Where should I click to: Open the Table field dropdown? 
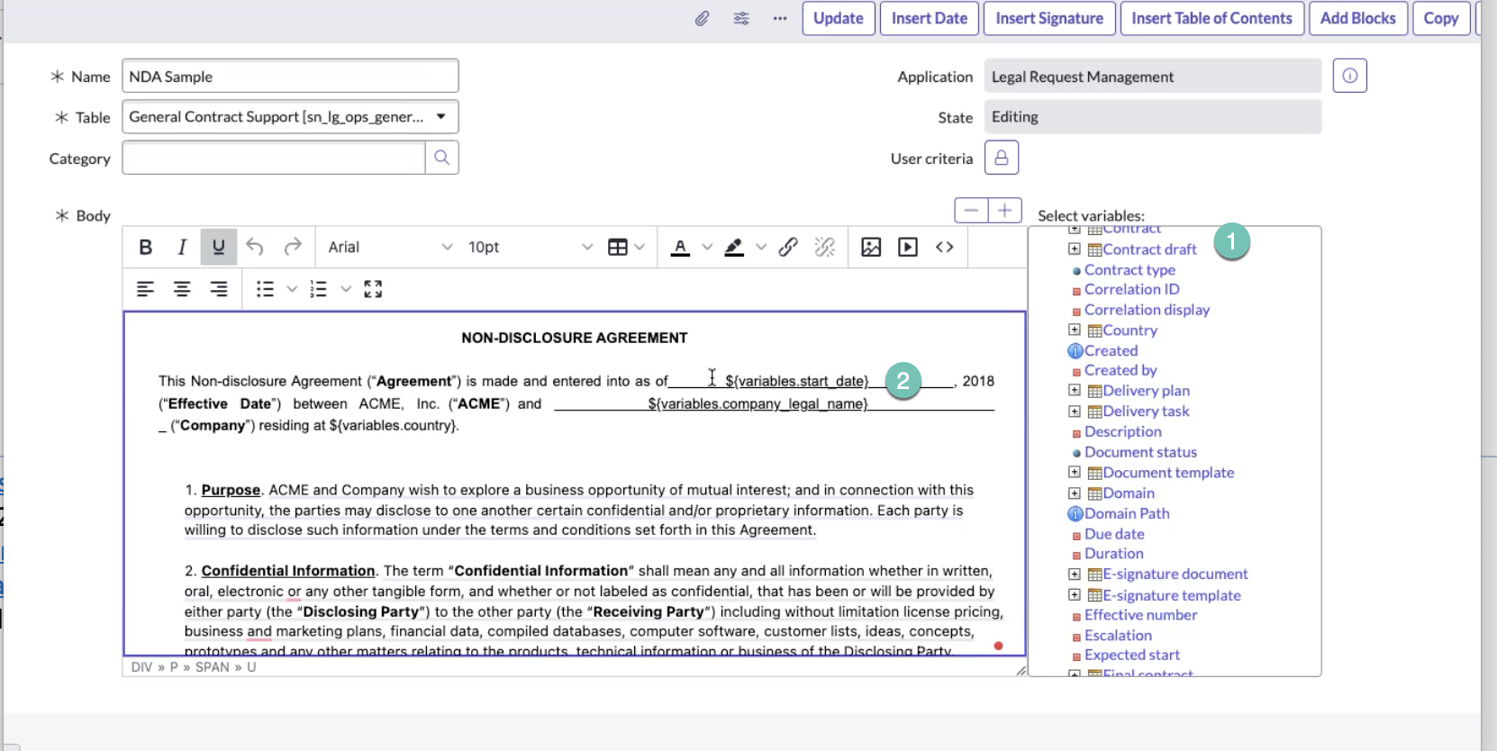point(290,117)
